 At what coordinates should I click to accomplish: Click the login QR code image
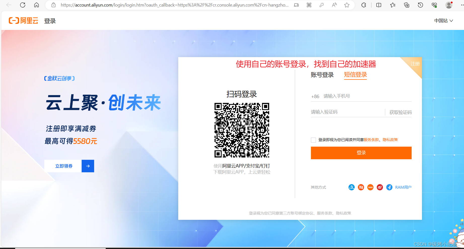tap(242, 130)
